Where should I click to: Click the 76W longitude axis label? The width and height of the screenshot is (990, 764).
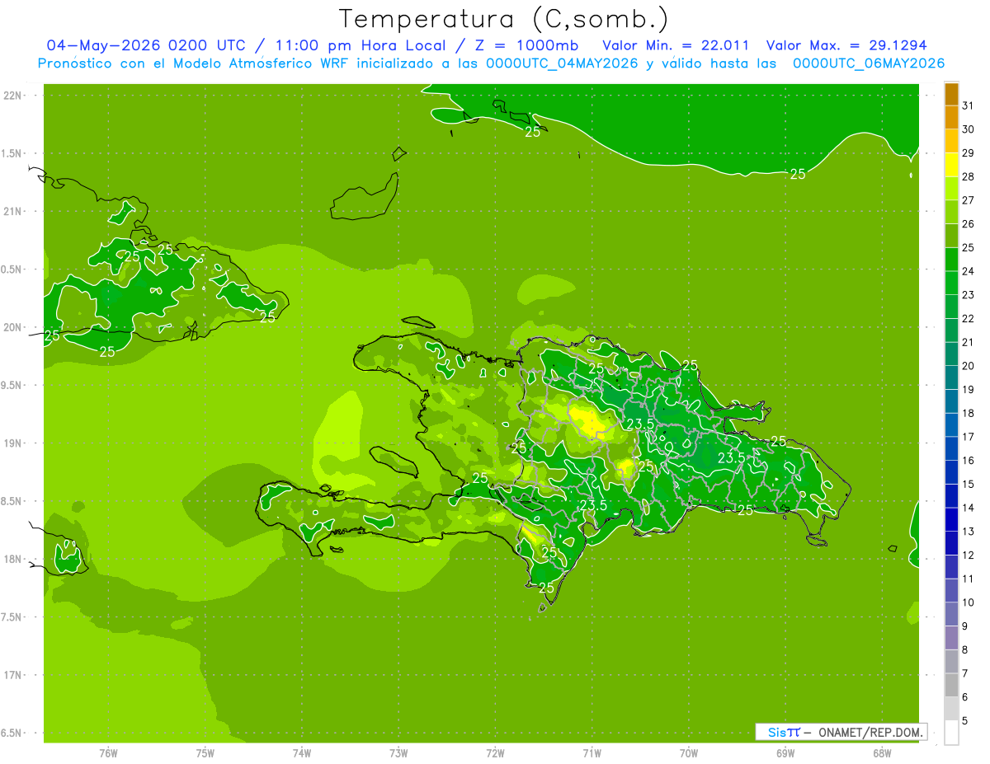[x=108, y=752]
